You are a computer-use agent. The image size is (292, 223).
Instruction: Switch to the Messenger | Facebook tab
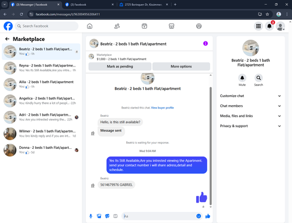pos(35,5)
